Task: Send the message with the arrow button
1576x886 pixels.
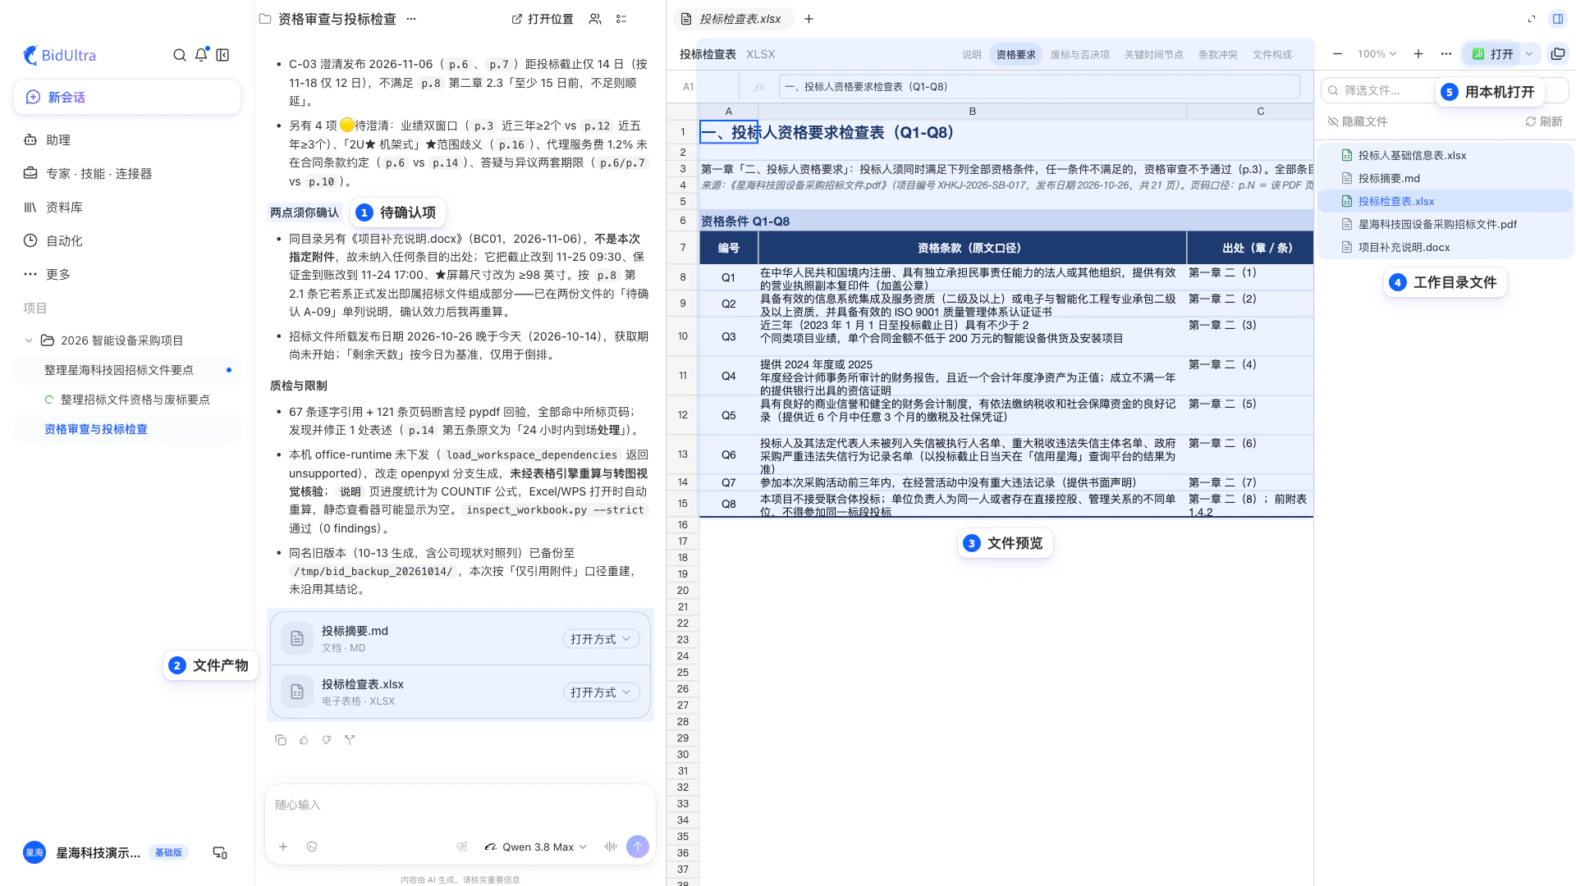Action: click(638, 847)
